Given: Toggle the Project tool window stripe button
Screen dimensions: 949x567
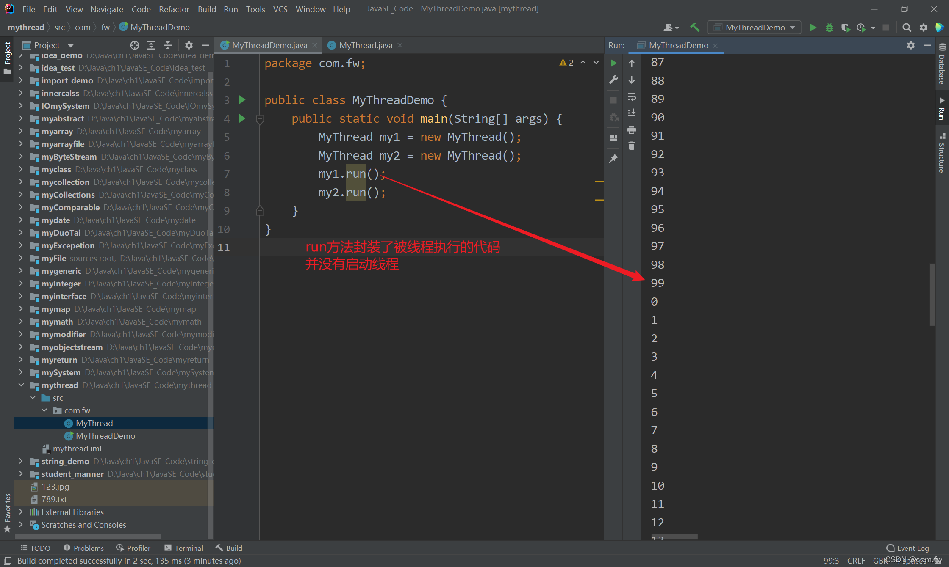Looking at the screenshot, I should point(7,57).
